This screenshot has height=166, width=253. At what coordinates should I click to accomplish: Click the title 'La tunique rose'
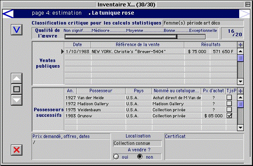(113, 13)
